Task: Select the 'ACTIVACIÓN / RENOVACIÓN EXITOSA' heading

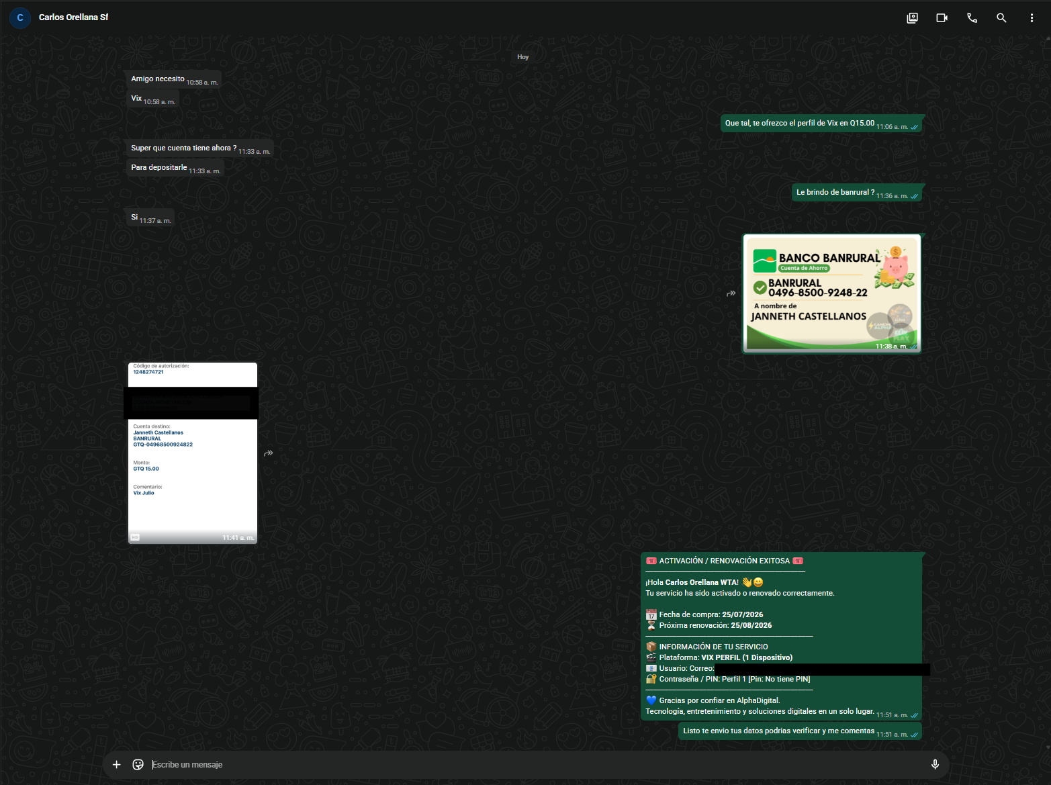Action: coord(724,561)
